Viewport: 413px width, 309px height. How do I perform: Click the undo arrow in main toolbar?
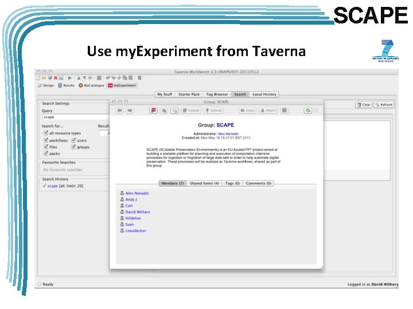[107, 78]
